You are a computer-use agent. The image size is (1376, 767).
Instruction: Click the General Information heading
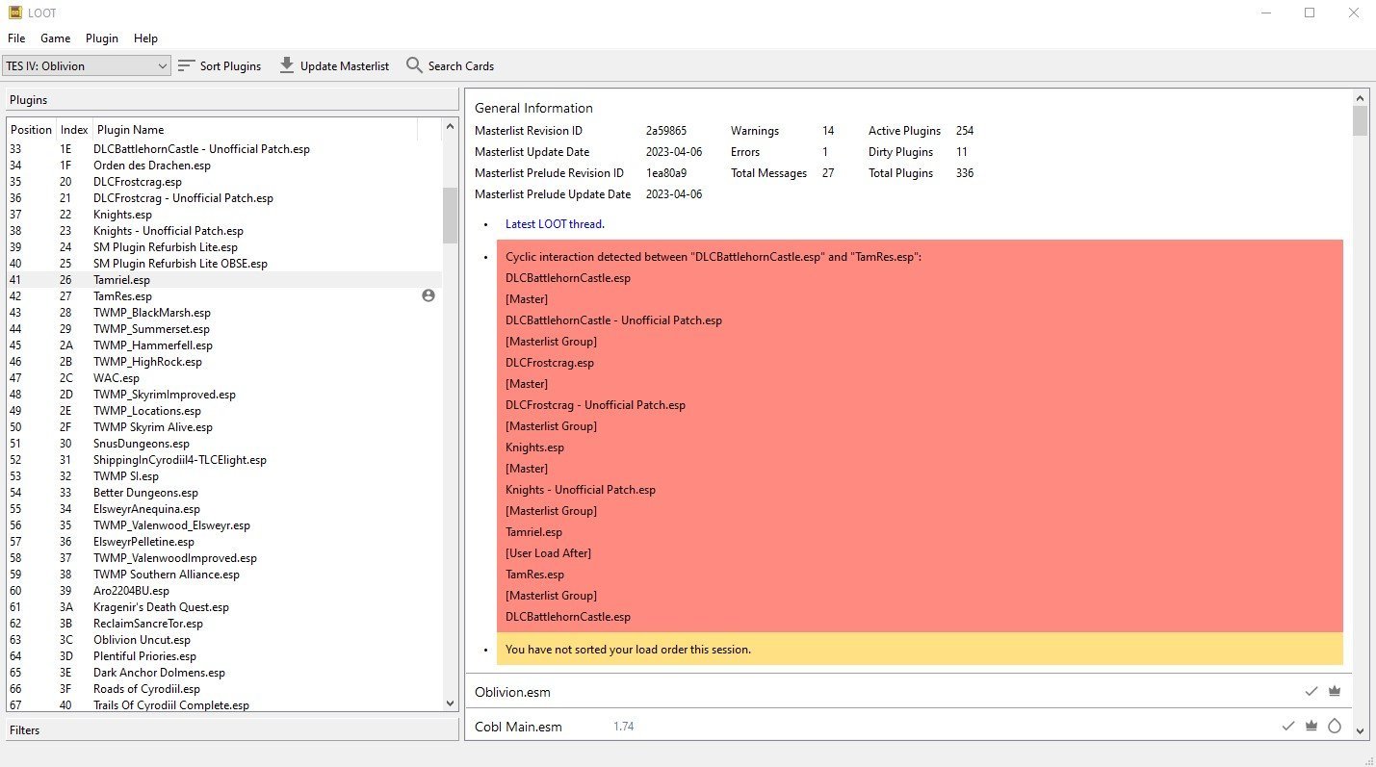[533, 108]
